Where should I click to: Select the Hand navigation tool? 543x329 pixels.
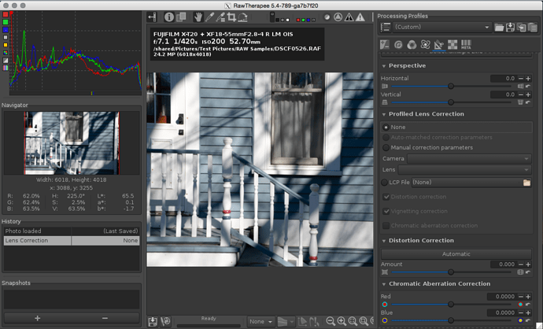pyautogui.click(x=198, y=17)
